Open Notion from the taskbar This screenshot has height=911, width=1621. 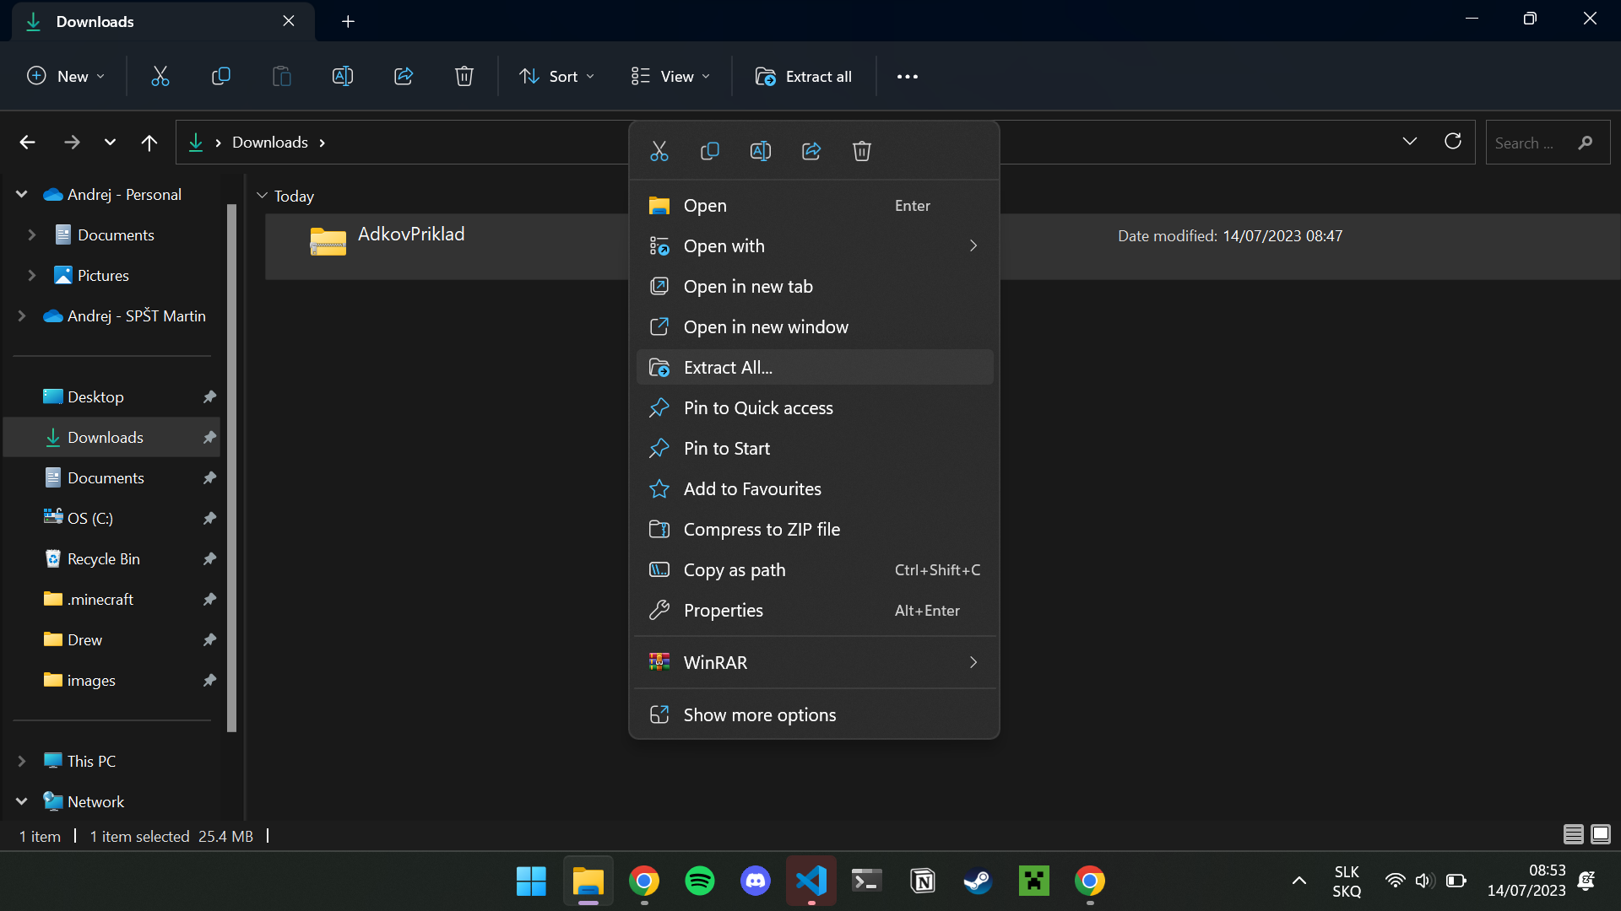click(923, 881)
